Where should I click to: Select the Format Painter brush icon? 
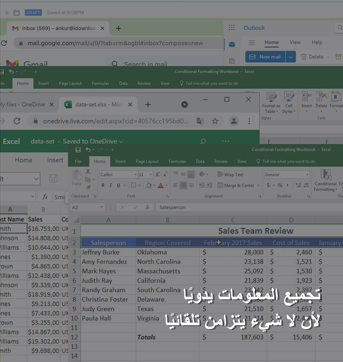click(x=88, y=187)
